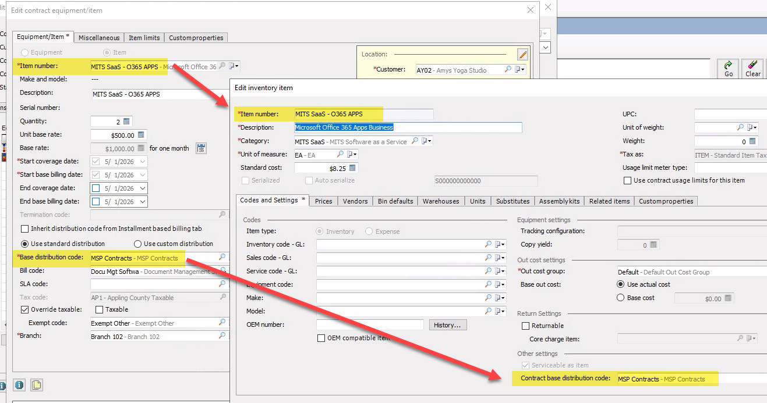The width and height of the screenshot is (767, 403).
Task: Switch to Miscellaneous tab
Action: click(99, 38)
